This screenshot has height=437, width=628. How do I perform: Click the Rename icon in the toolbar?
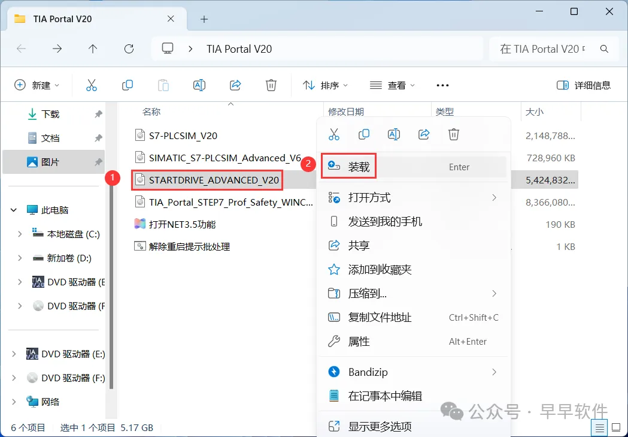(x=199, y=85)
